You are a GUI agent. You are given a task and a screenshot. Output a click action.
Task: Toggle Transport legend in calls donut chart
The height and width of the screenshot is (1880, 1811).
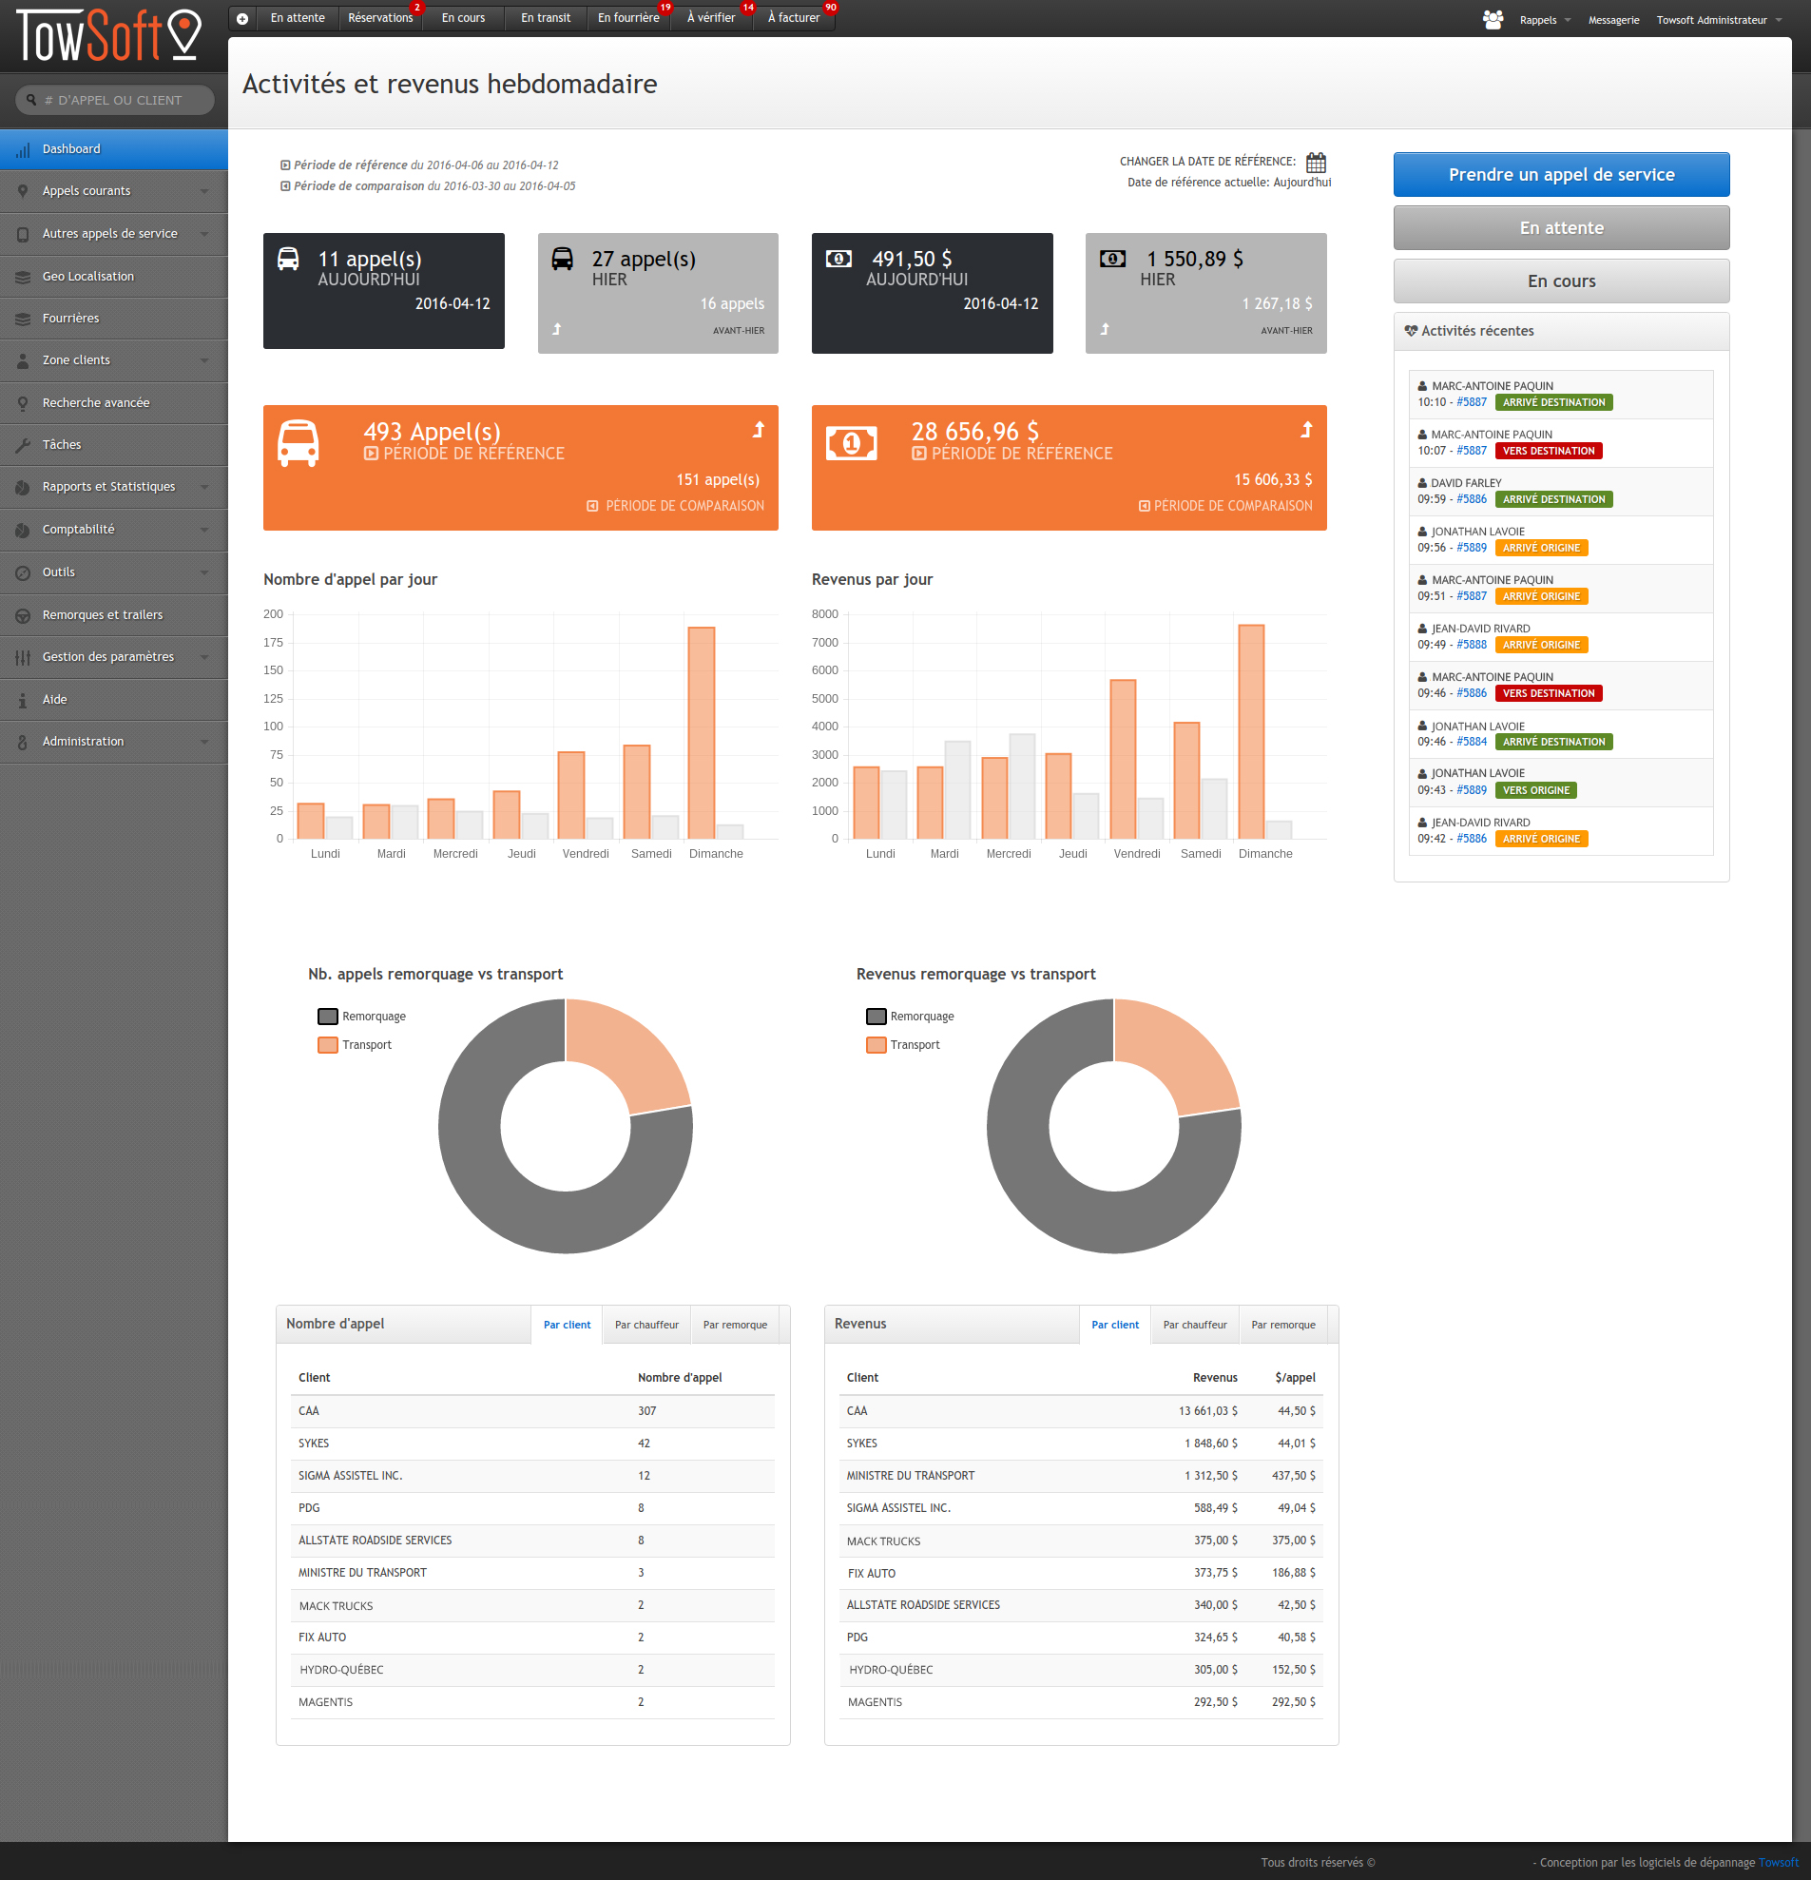click(x=355, y=1044)
